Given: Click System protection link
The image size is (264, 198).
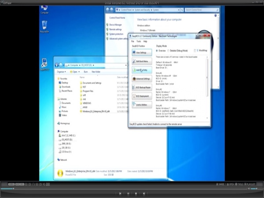Looking at the screenshot, I should [116, 34].
